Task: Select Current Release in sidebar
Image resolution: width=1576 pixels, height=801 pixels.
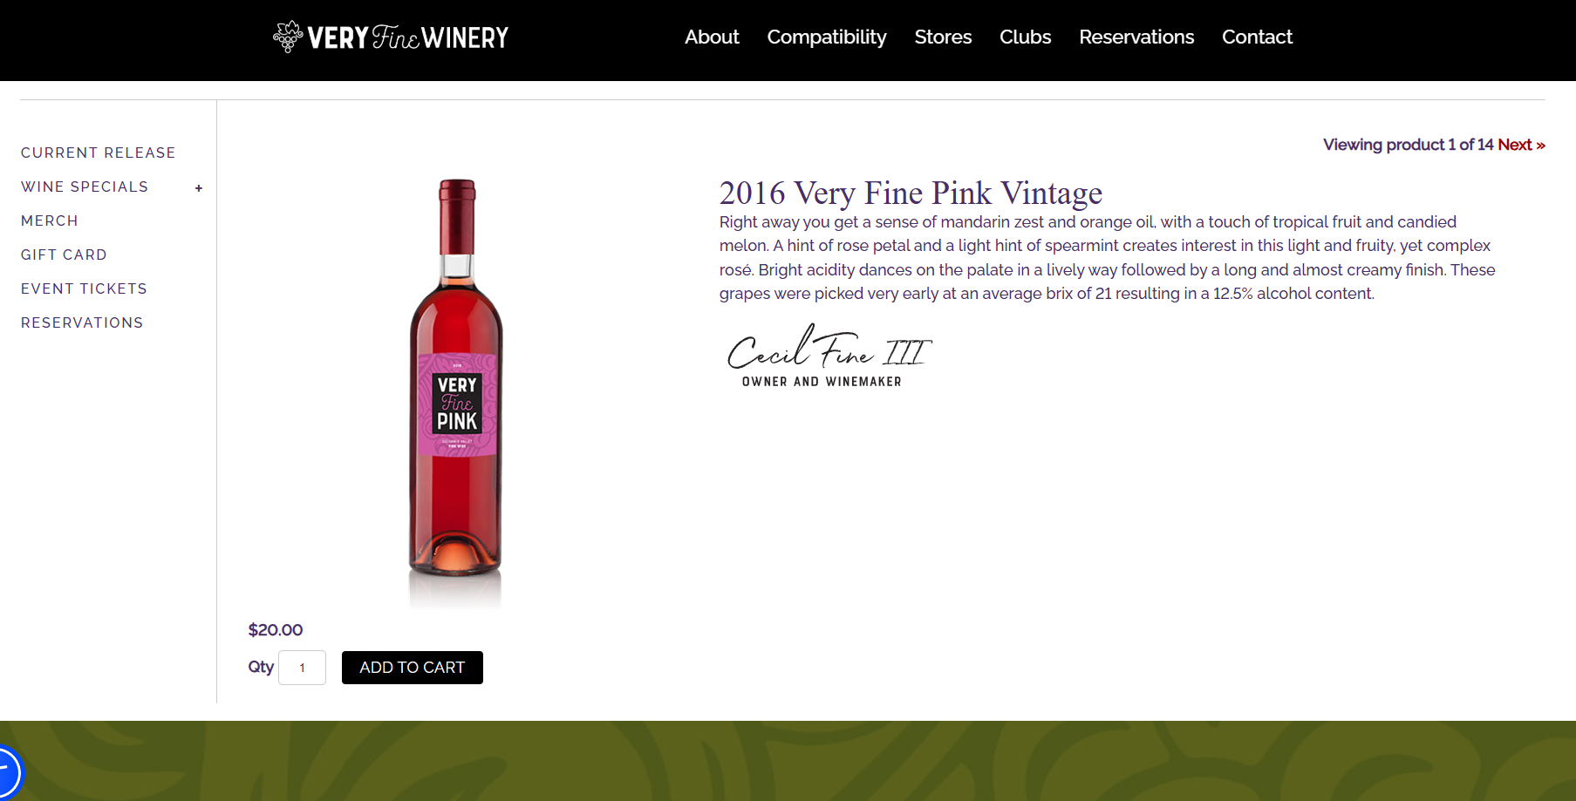Action: [99, 153]
